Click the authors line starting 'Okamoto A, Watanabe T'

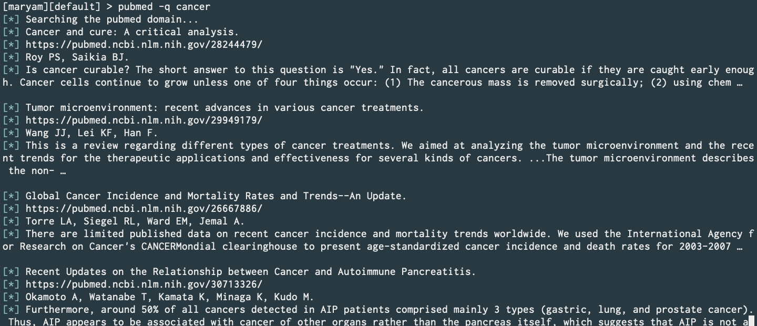(169, 297)
